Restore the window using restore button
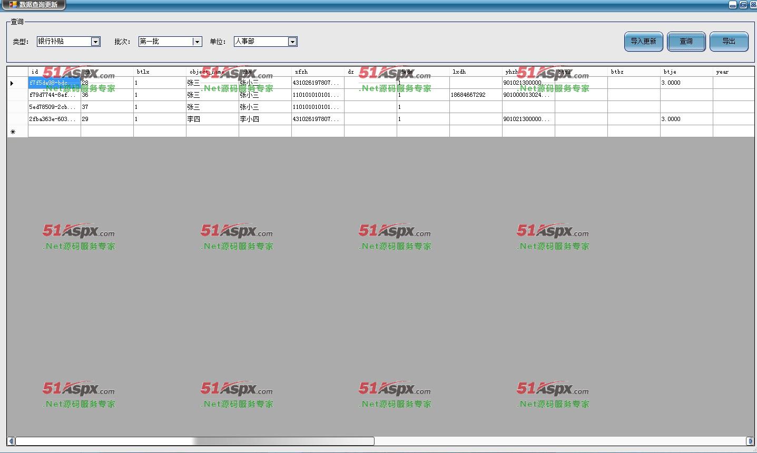 tap(743, 5)
